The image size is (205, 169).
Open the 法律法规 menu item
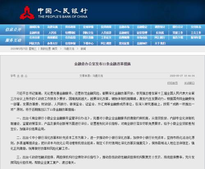coord(52,27)
